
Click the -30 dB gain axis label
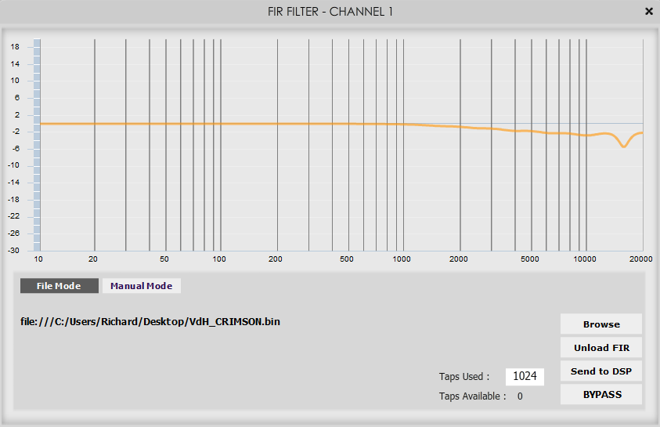(14, 251)
